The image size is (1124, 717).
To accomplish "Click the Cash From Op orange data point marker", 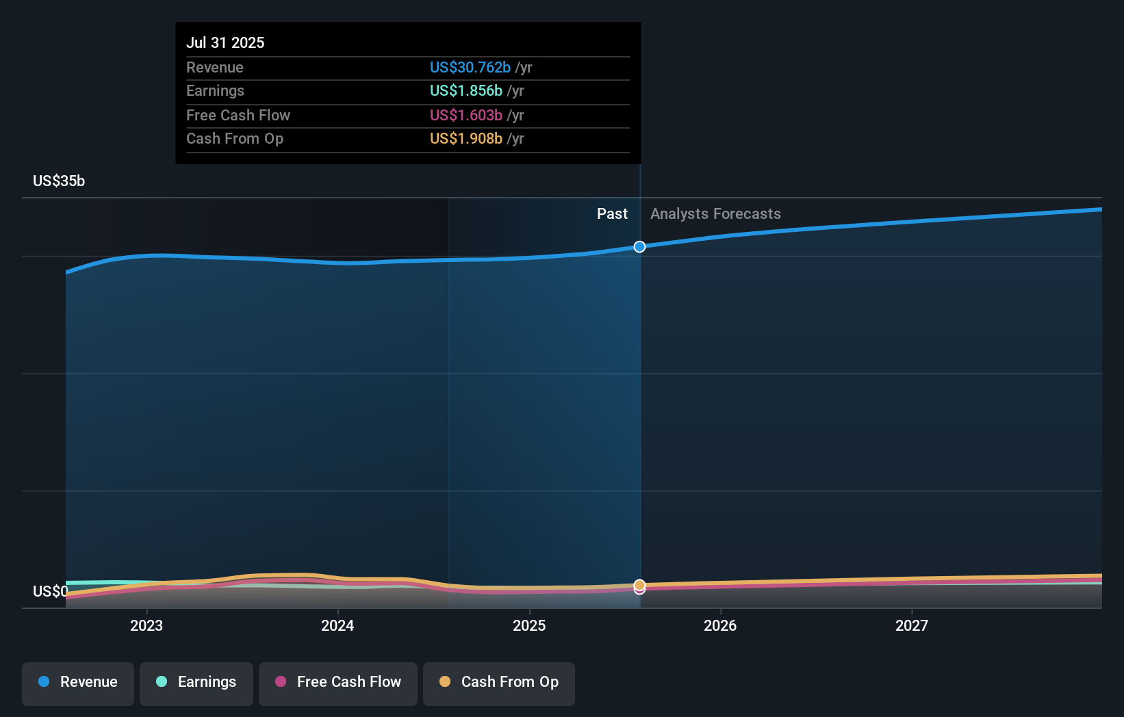I will point(639,585).
